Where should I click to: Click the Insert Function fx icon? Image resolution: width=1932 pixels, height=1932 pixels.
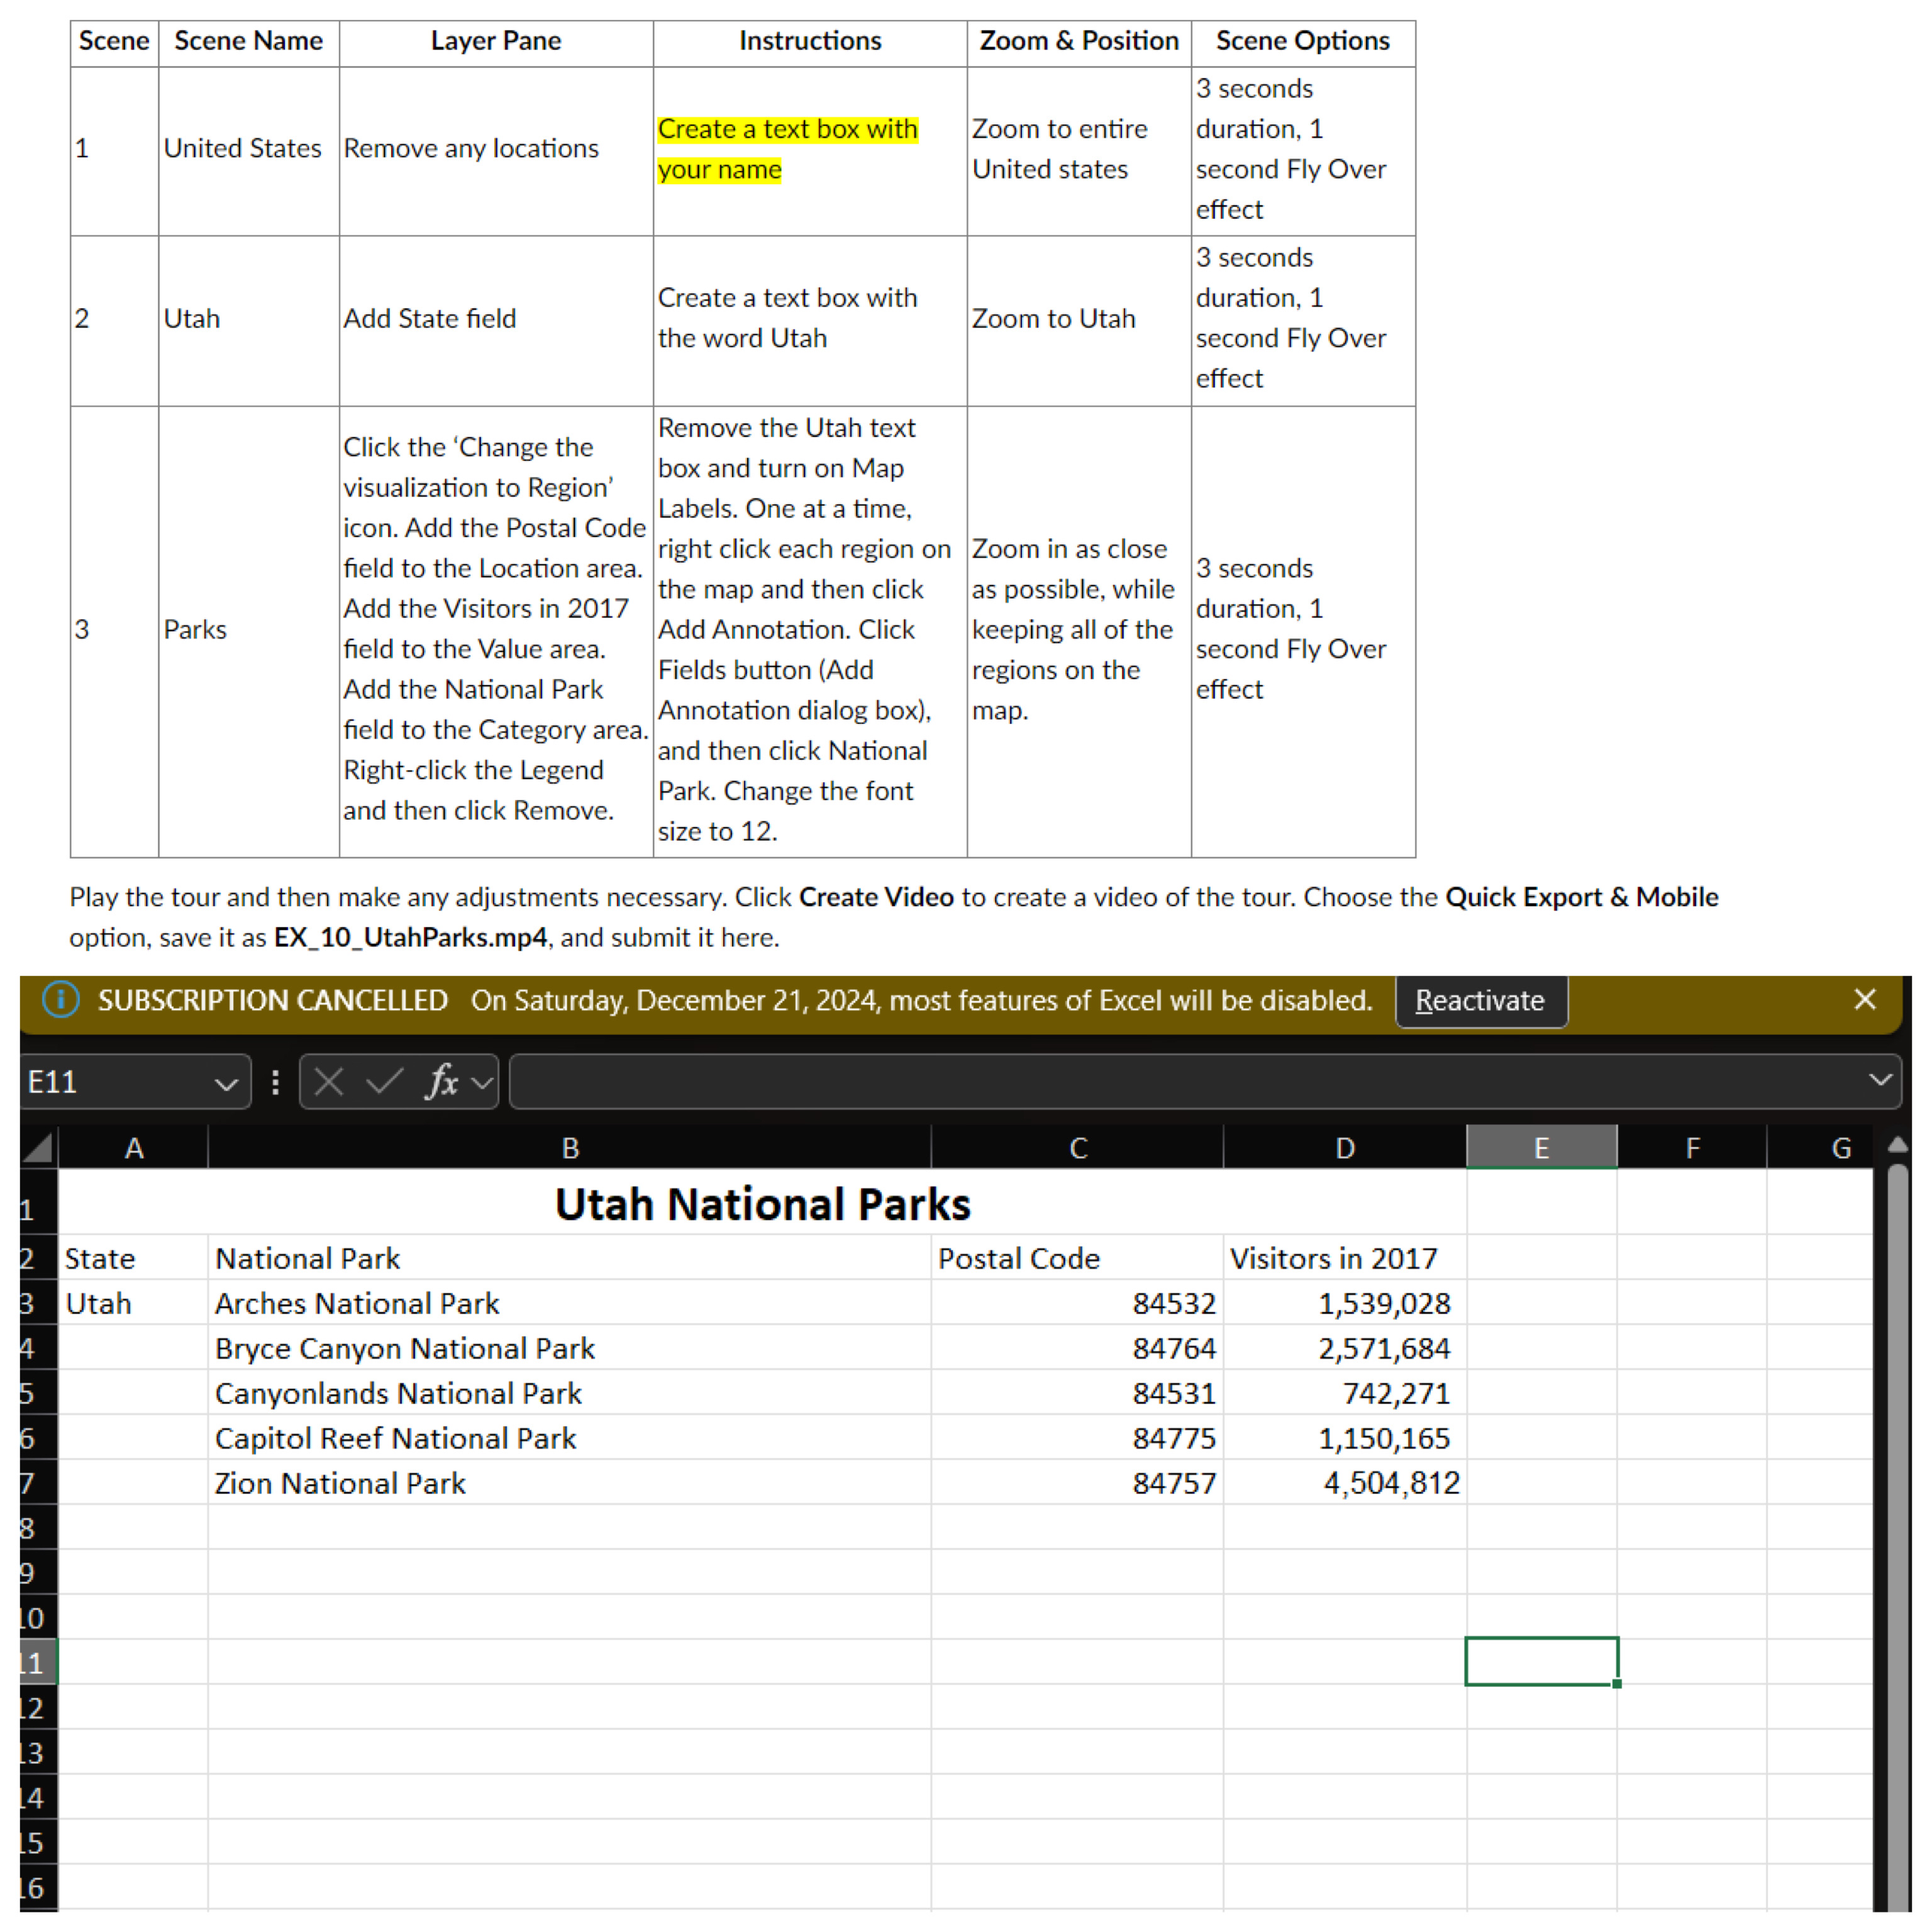(x=441, y=1082)
